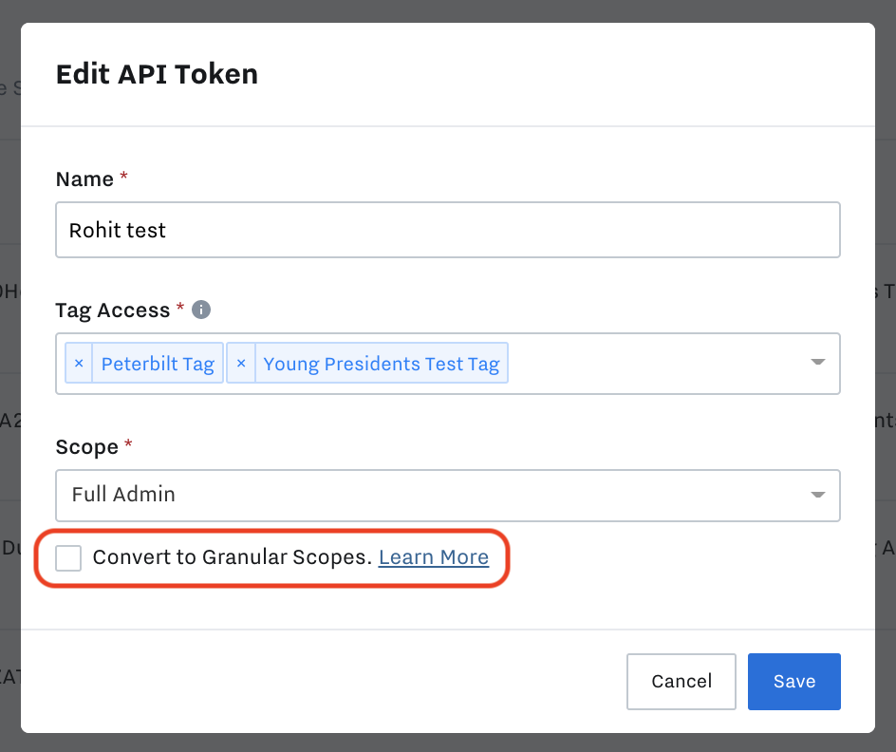896x752 pixels.
Task: Save the API token changes
Action: click(793, 681)
